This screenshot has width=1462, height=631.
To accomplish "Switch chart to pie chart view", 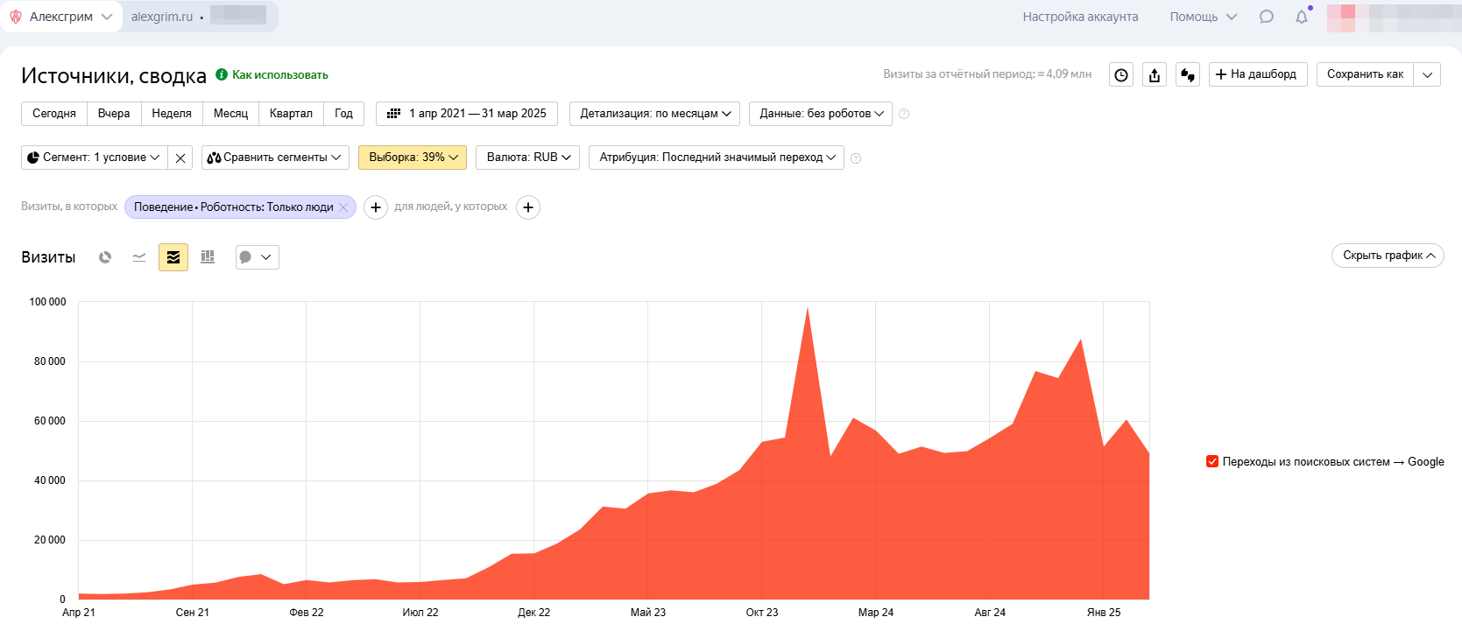I will point(105,257).
